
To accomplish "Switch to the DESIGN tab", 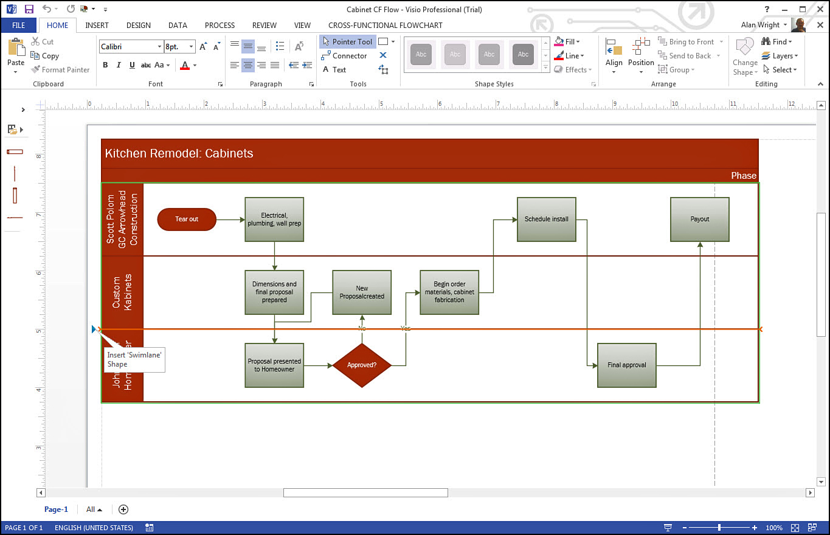I will pos(139,26).
